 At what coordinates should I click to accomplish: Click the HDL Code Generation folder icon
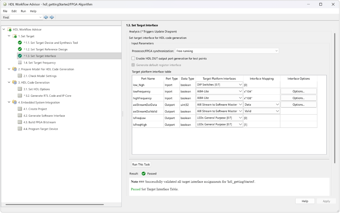[15, 83]
